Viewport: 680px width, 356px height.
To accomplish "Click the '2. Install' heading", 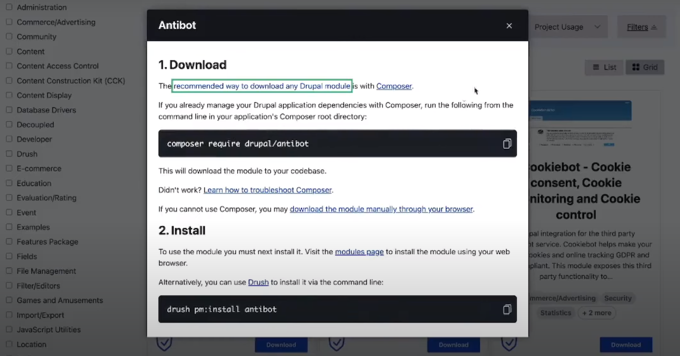I will pos(182,231).
